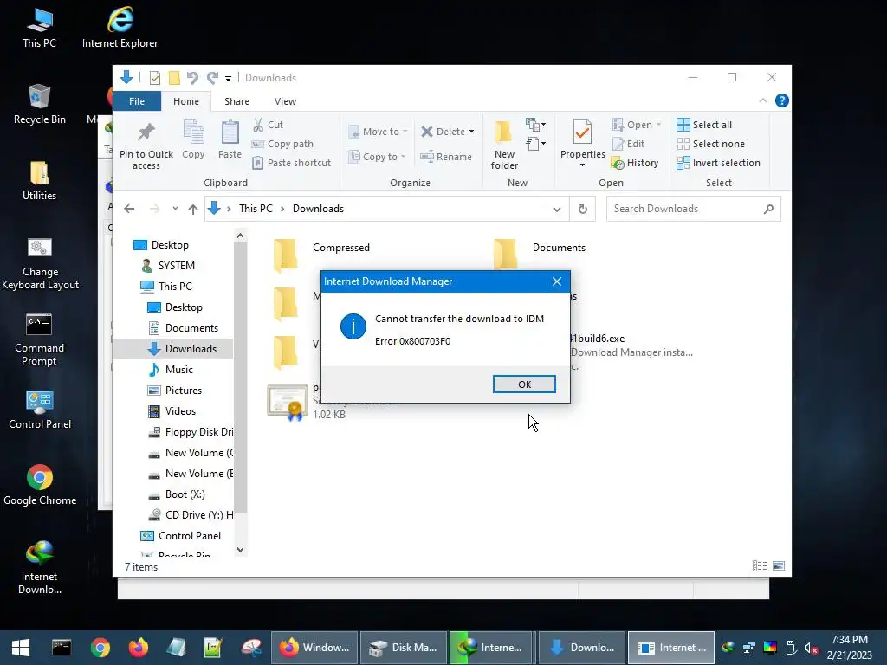
Task: Click the Search Downloads field
Action: click(x=694, y=209)
